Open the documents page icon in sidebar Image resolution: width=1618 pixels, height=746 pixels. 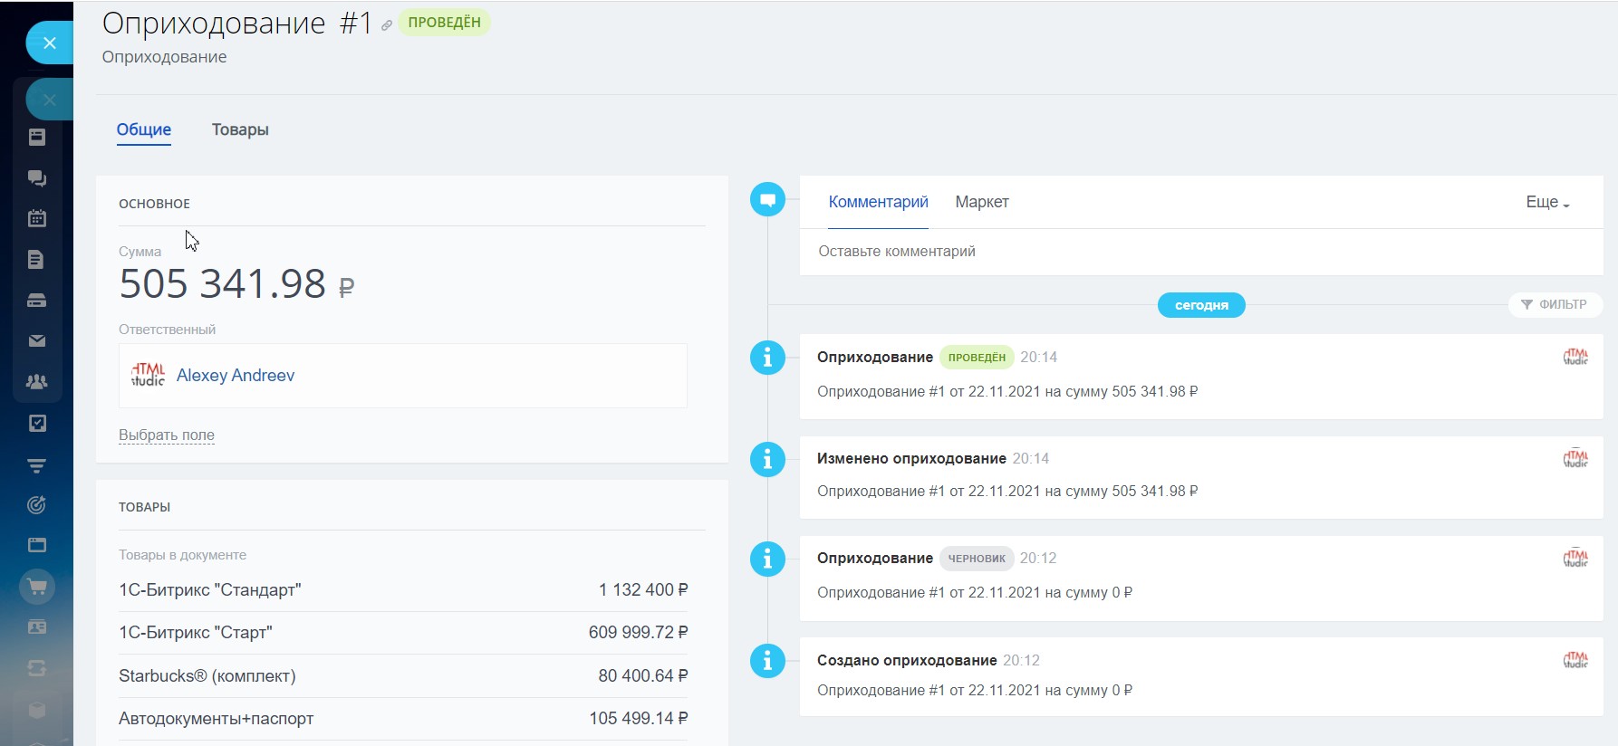[37, 260]
